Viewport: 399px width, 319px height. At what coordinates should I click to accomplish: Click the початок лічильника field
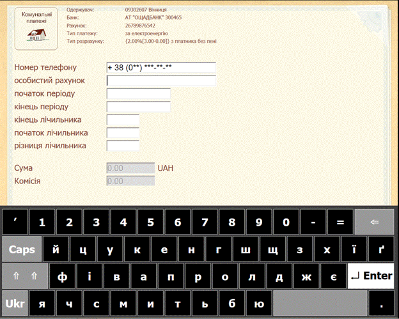(x=123, y=133)
